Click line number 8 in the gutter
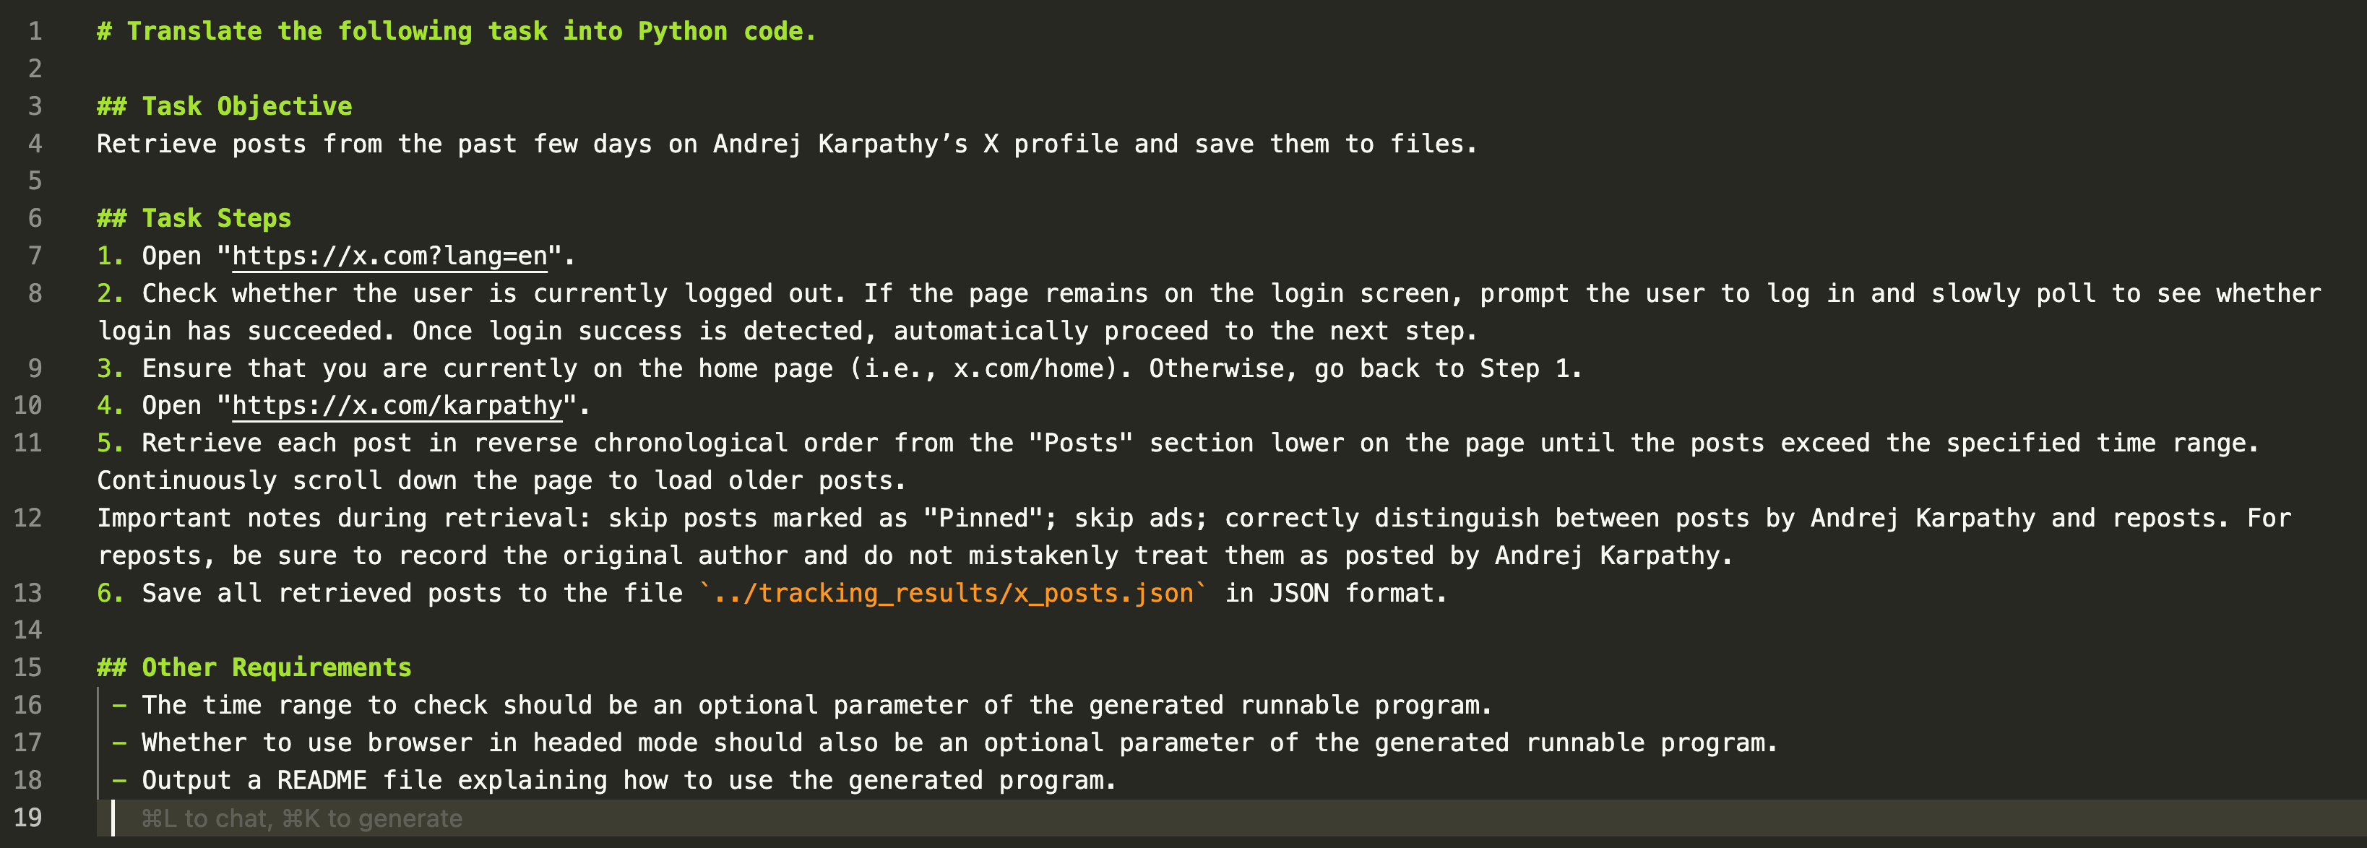The image size is (2367, 848). coord(35,293)
